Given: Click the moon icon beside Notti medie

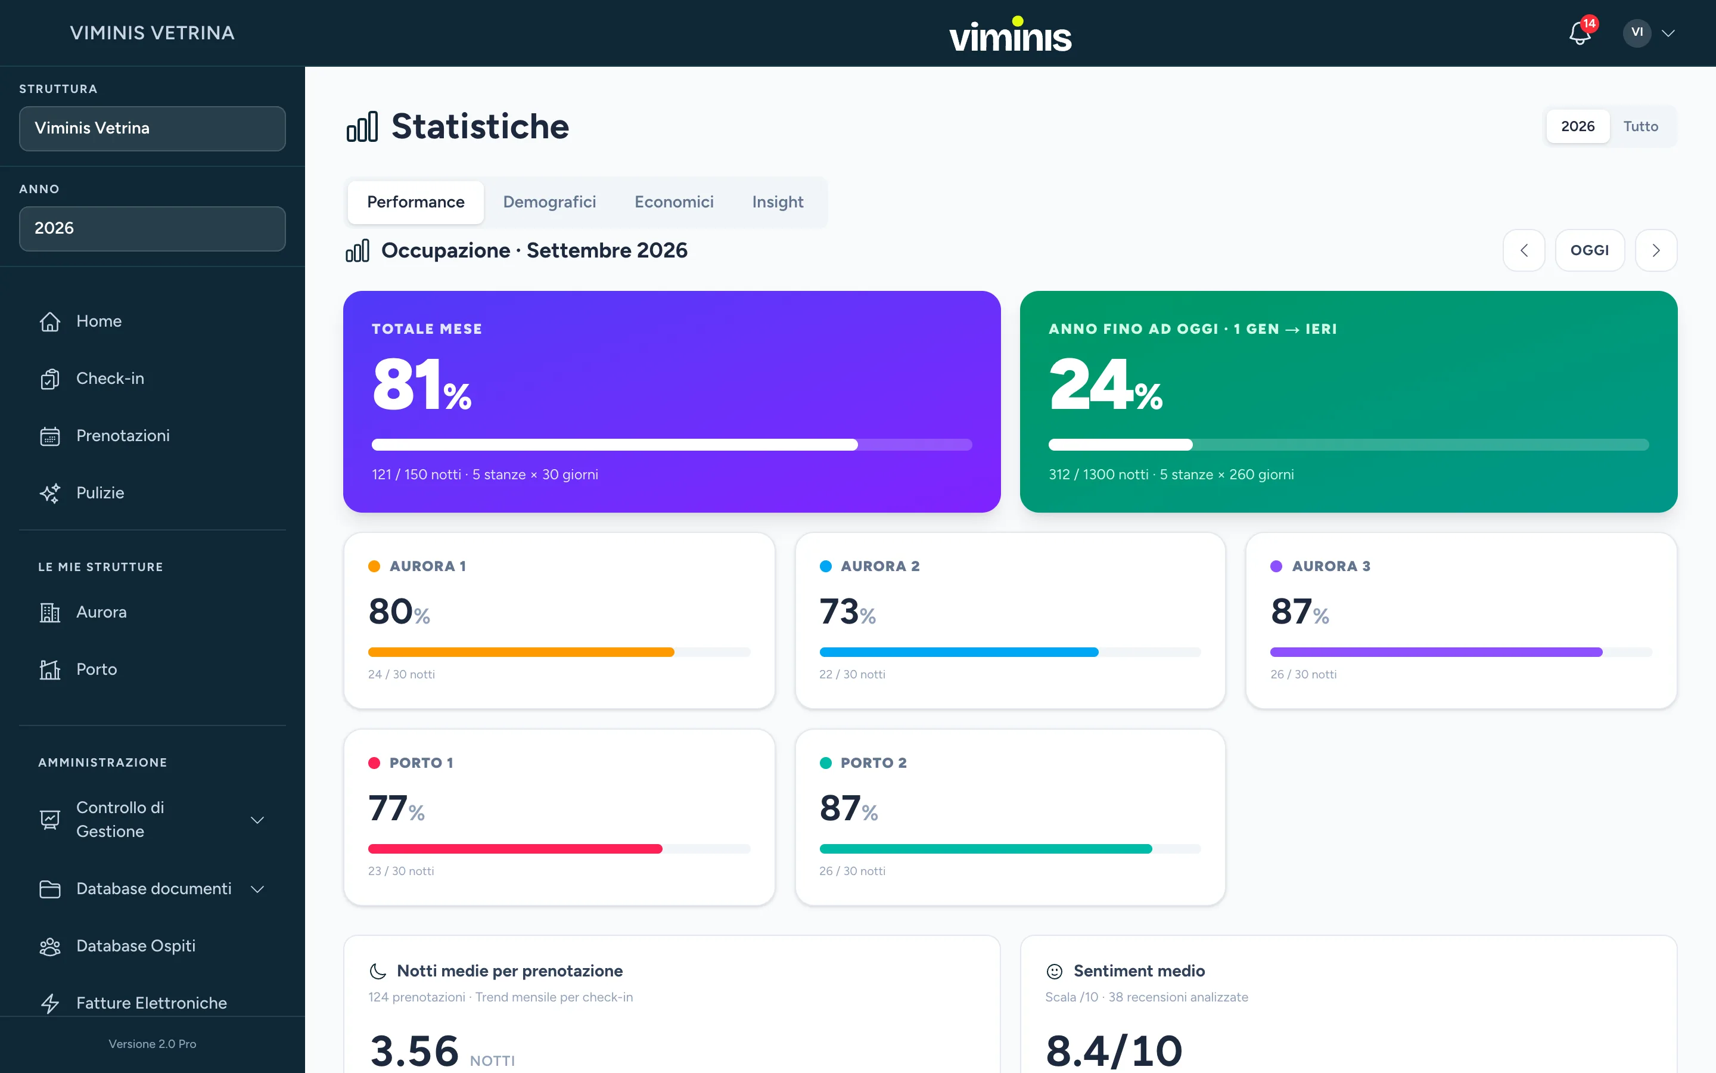Looking at the screenshot, I should (x=378, y=971).
